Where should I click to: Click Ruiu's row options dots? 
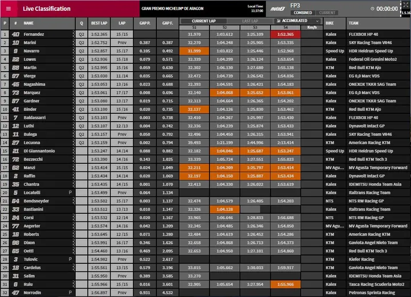point(74,284)
